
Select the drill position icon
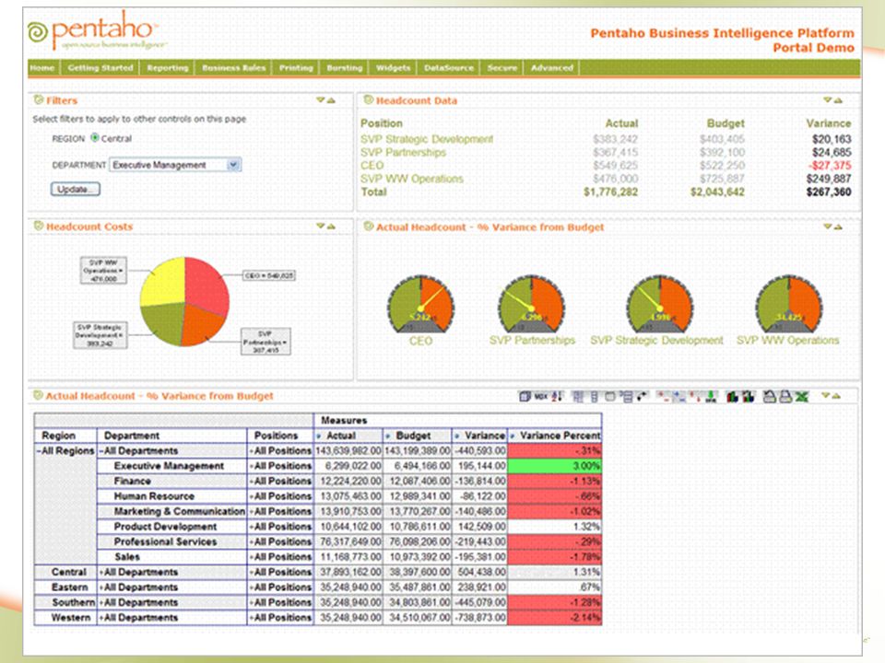pos(679,397)
